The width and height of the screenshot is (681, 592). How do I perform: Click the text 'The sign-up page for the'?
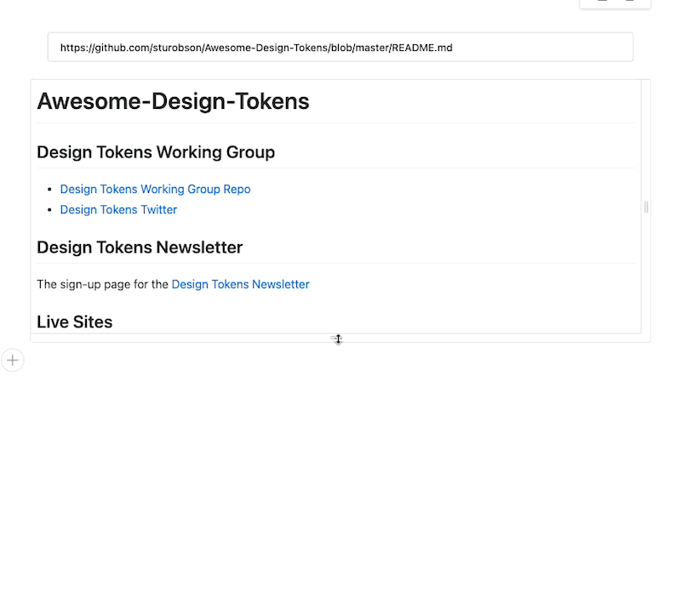coord(102,284)
